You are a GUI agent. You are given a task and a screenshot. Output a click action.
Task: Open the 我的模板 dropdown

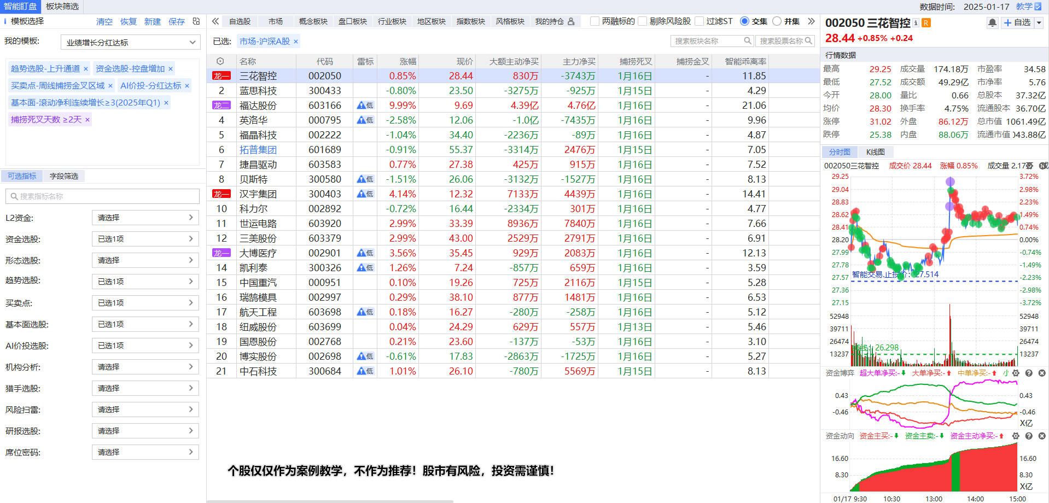click(x=131, y=42)
